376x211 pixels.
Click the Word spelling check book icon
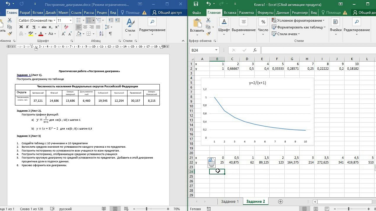click(x=52, y=209)
